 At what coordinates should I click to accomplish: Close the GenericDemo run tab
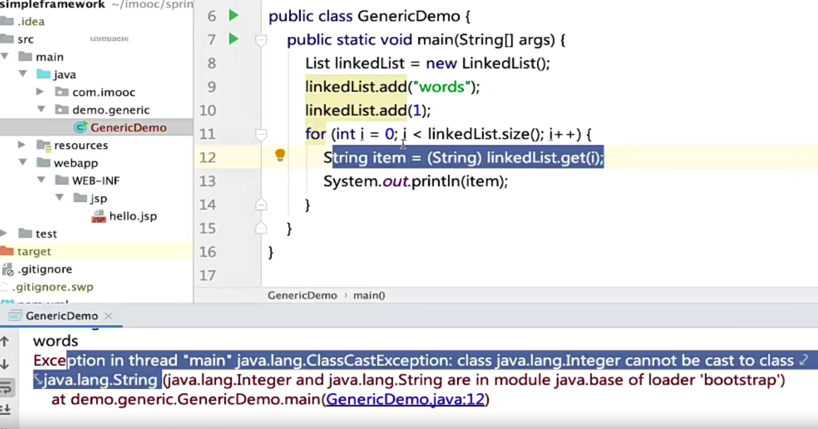pos(109,316)
